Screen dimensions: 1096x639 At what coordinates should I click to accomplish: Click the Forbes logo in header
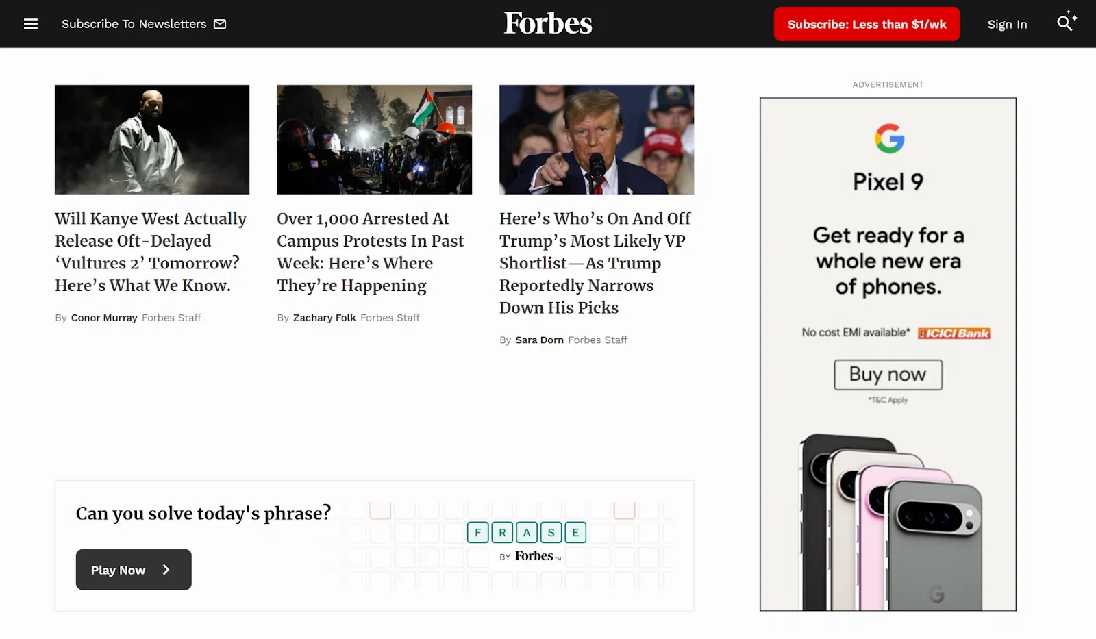[x=548, y=23]
